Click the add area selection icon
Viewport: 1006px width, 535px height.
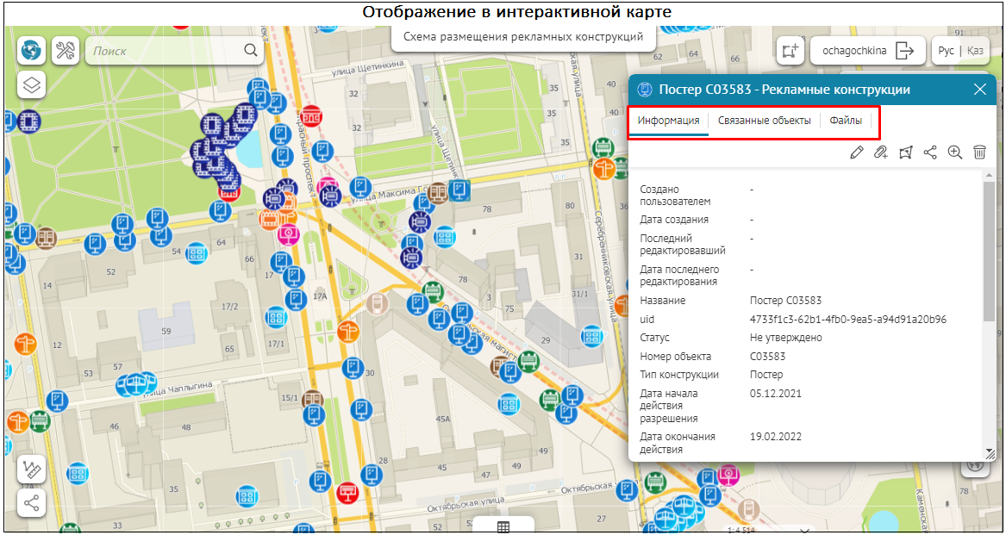coord(790,51)
